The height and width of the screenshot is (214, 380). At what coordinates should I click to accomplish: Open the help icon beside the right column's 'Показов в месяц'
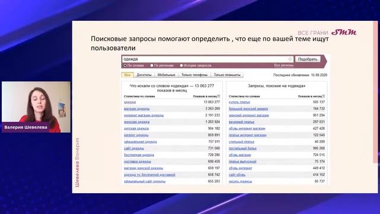[324, 96]
